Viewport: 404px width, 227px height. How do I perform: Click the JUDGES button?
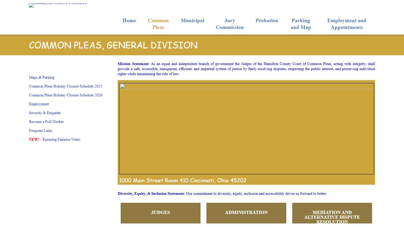(x=160, y=213)
